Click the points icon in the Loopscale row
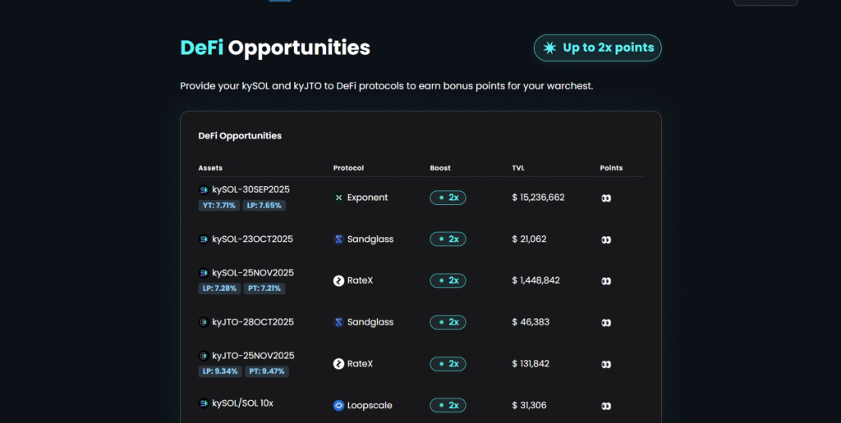Image resolution: width=841 pixels, height=423 pixels. 606,407
